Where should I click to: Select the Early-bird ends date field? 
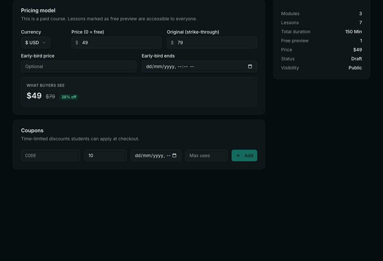pos(199,66)
